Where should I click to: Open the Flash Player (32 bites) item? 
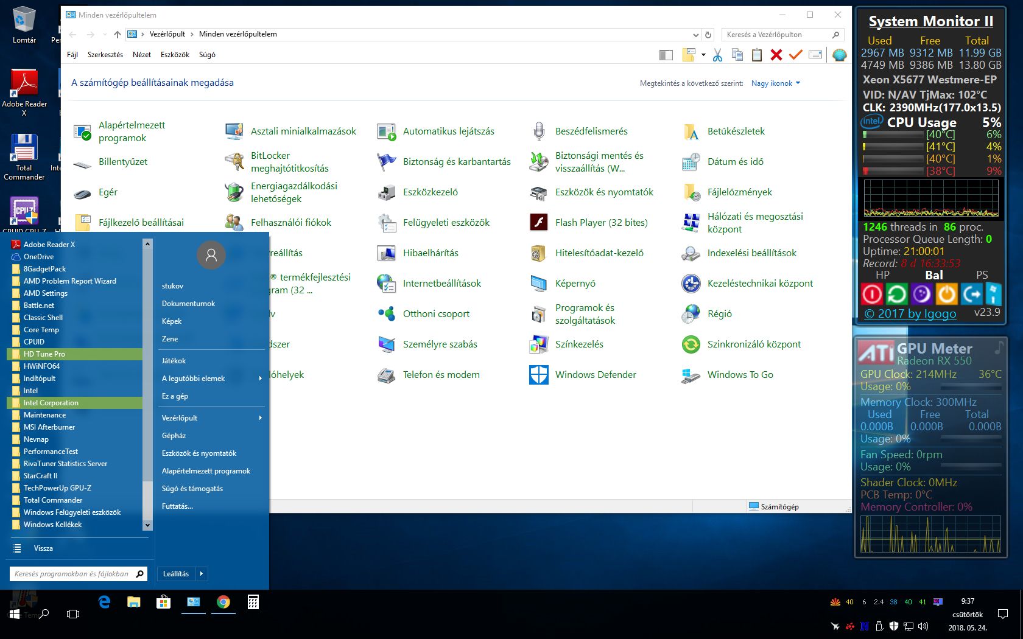[600, 223]
